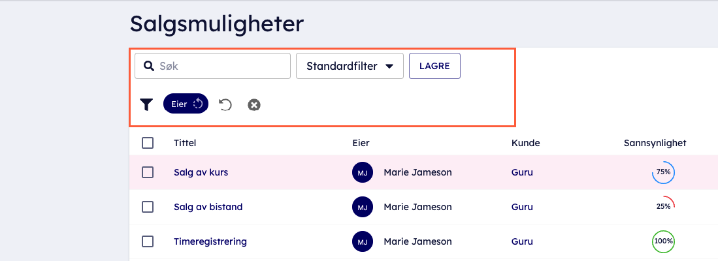Click the magnifier search icon

click(x=149, y=66)
